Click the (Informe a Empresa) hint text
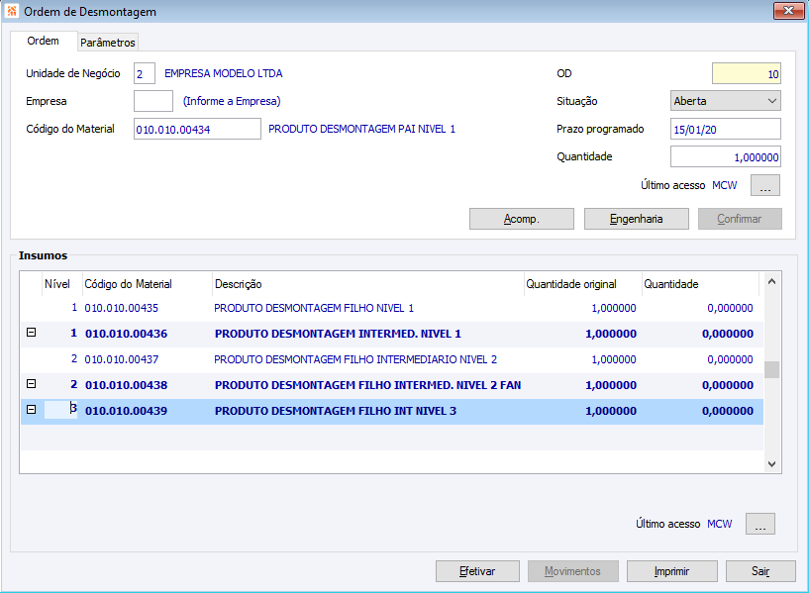 tap(232, 101)
